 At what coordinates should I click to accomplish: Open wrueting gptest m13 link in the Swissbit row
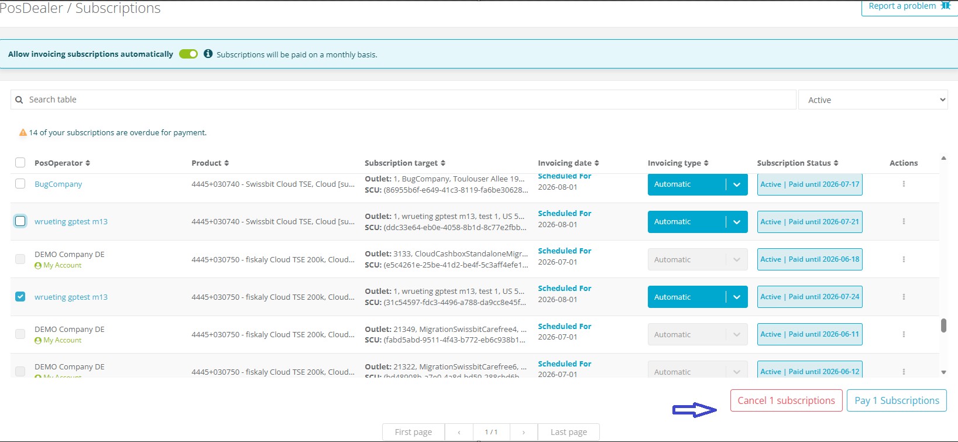pos(71,221)
